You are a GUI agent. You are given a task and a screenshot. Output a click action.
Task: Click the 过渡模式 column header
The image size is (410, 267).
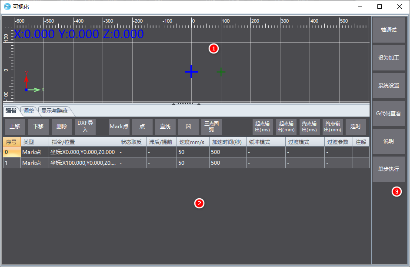coord(305,142)
